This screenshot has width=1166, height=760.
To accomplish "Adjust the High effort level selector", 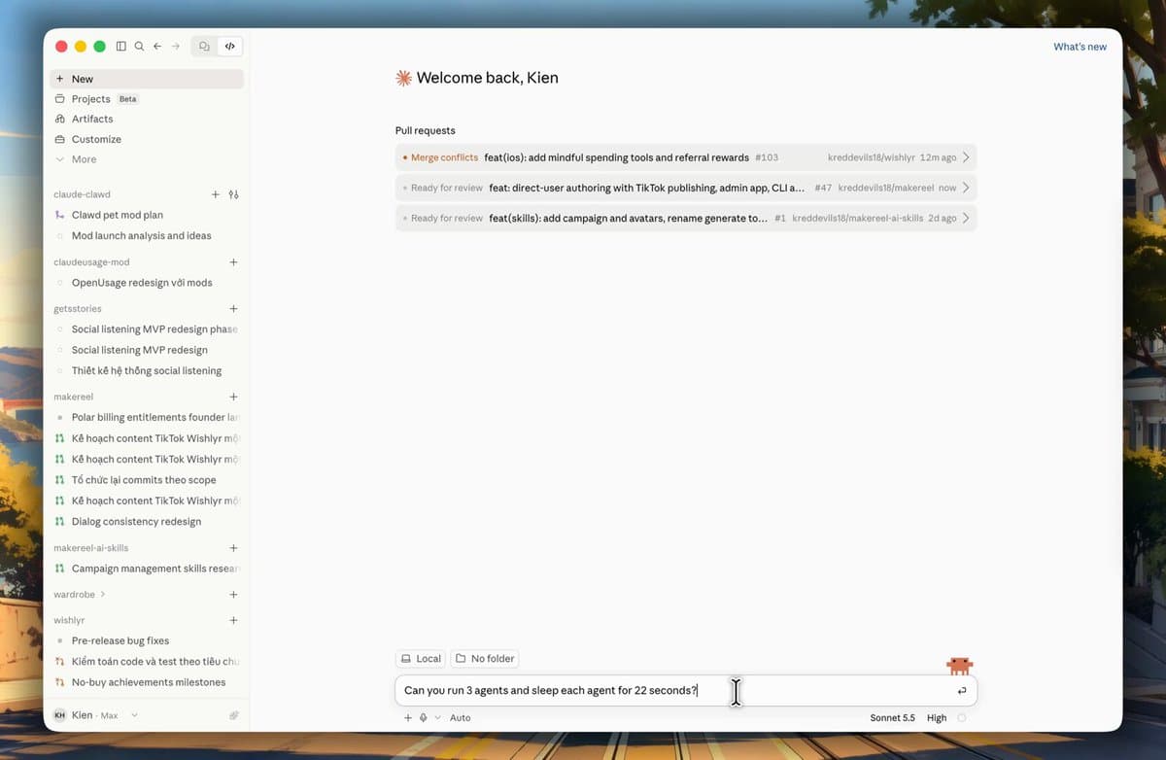I will (937, 718).
